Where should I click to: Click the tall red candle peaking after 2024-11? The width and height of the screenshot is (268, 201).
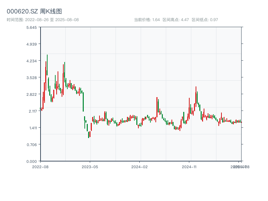coord(196,96)
